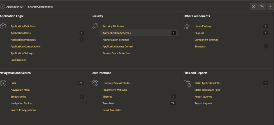Click the shapes icon in top-right toolbar
This screenshot has width=274, height=125.
click(x=270, y=7)
